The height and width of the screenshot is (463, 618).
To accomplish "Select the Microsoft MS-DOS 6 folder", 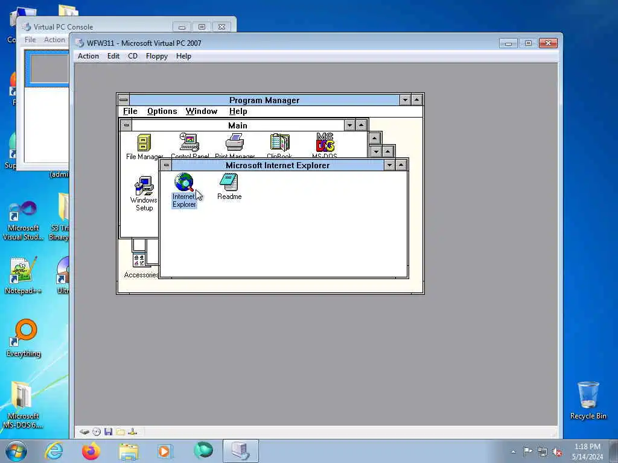I will click(23, 405).
